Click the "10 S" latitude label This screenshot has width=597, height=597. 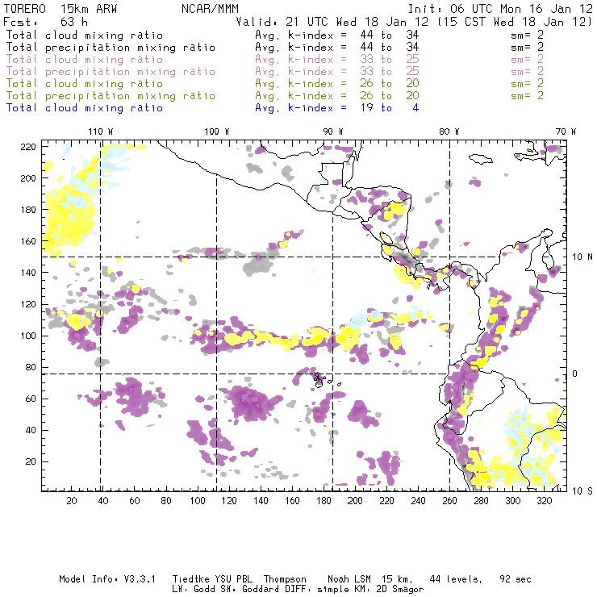(x=582, y=491)
